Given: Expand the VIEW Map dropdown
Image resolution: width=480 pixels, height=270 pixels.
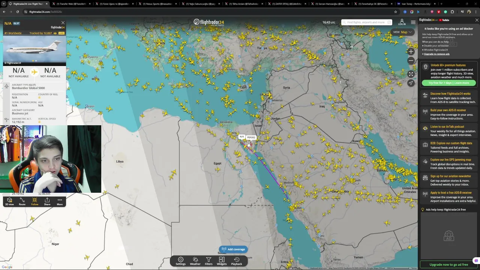Looking at the screenshot, I should tap(402, 32).
